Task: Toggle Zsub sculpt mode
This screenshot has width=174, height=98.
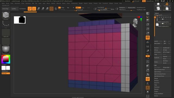Action: [x=83, y=8]
